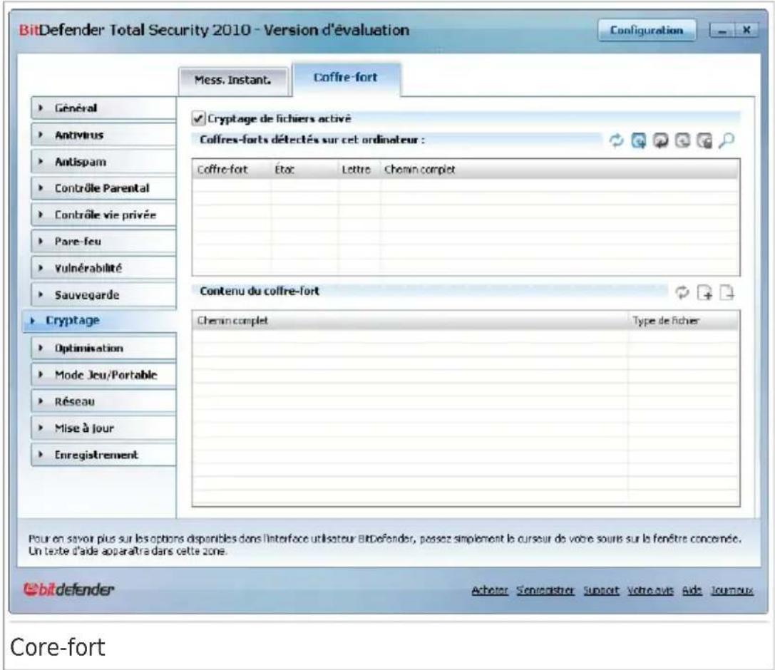Follow the S'enregistrer link
This screenshot has height=670, width=775.
pos(545,590)
